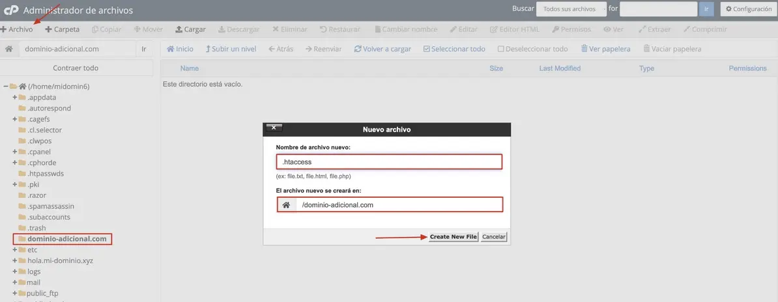Screen dimensions: 778x302
Task: Sort by Last Modified column
Action: point(559,68)
